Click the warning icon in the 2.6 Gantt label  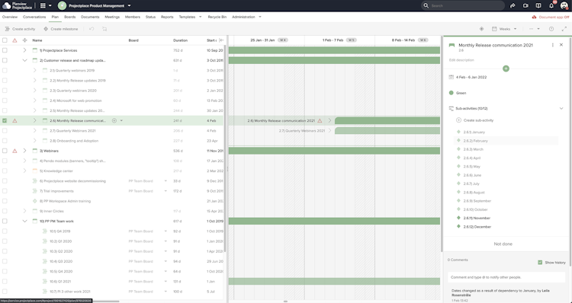320,120
